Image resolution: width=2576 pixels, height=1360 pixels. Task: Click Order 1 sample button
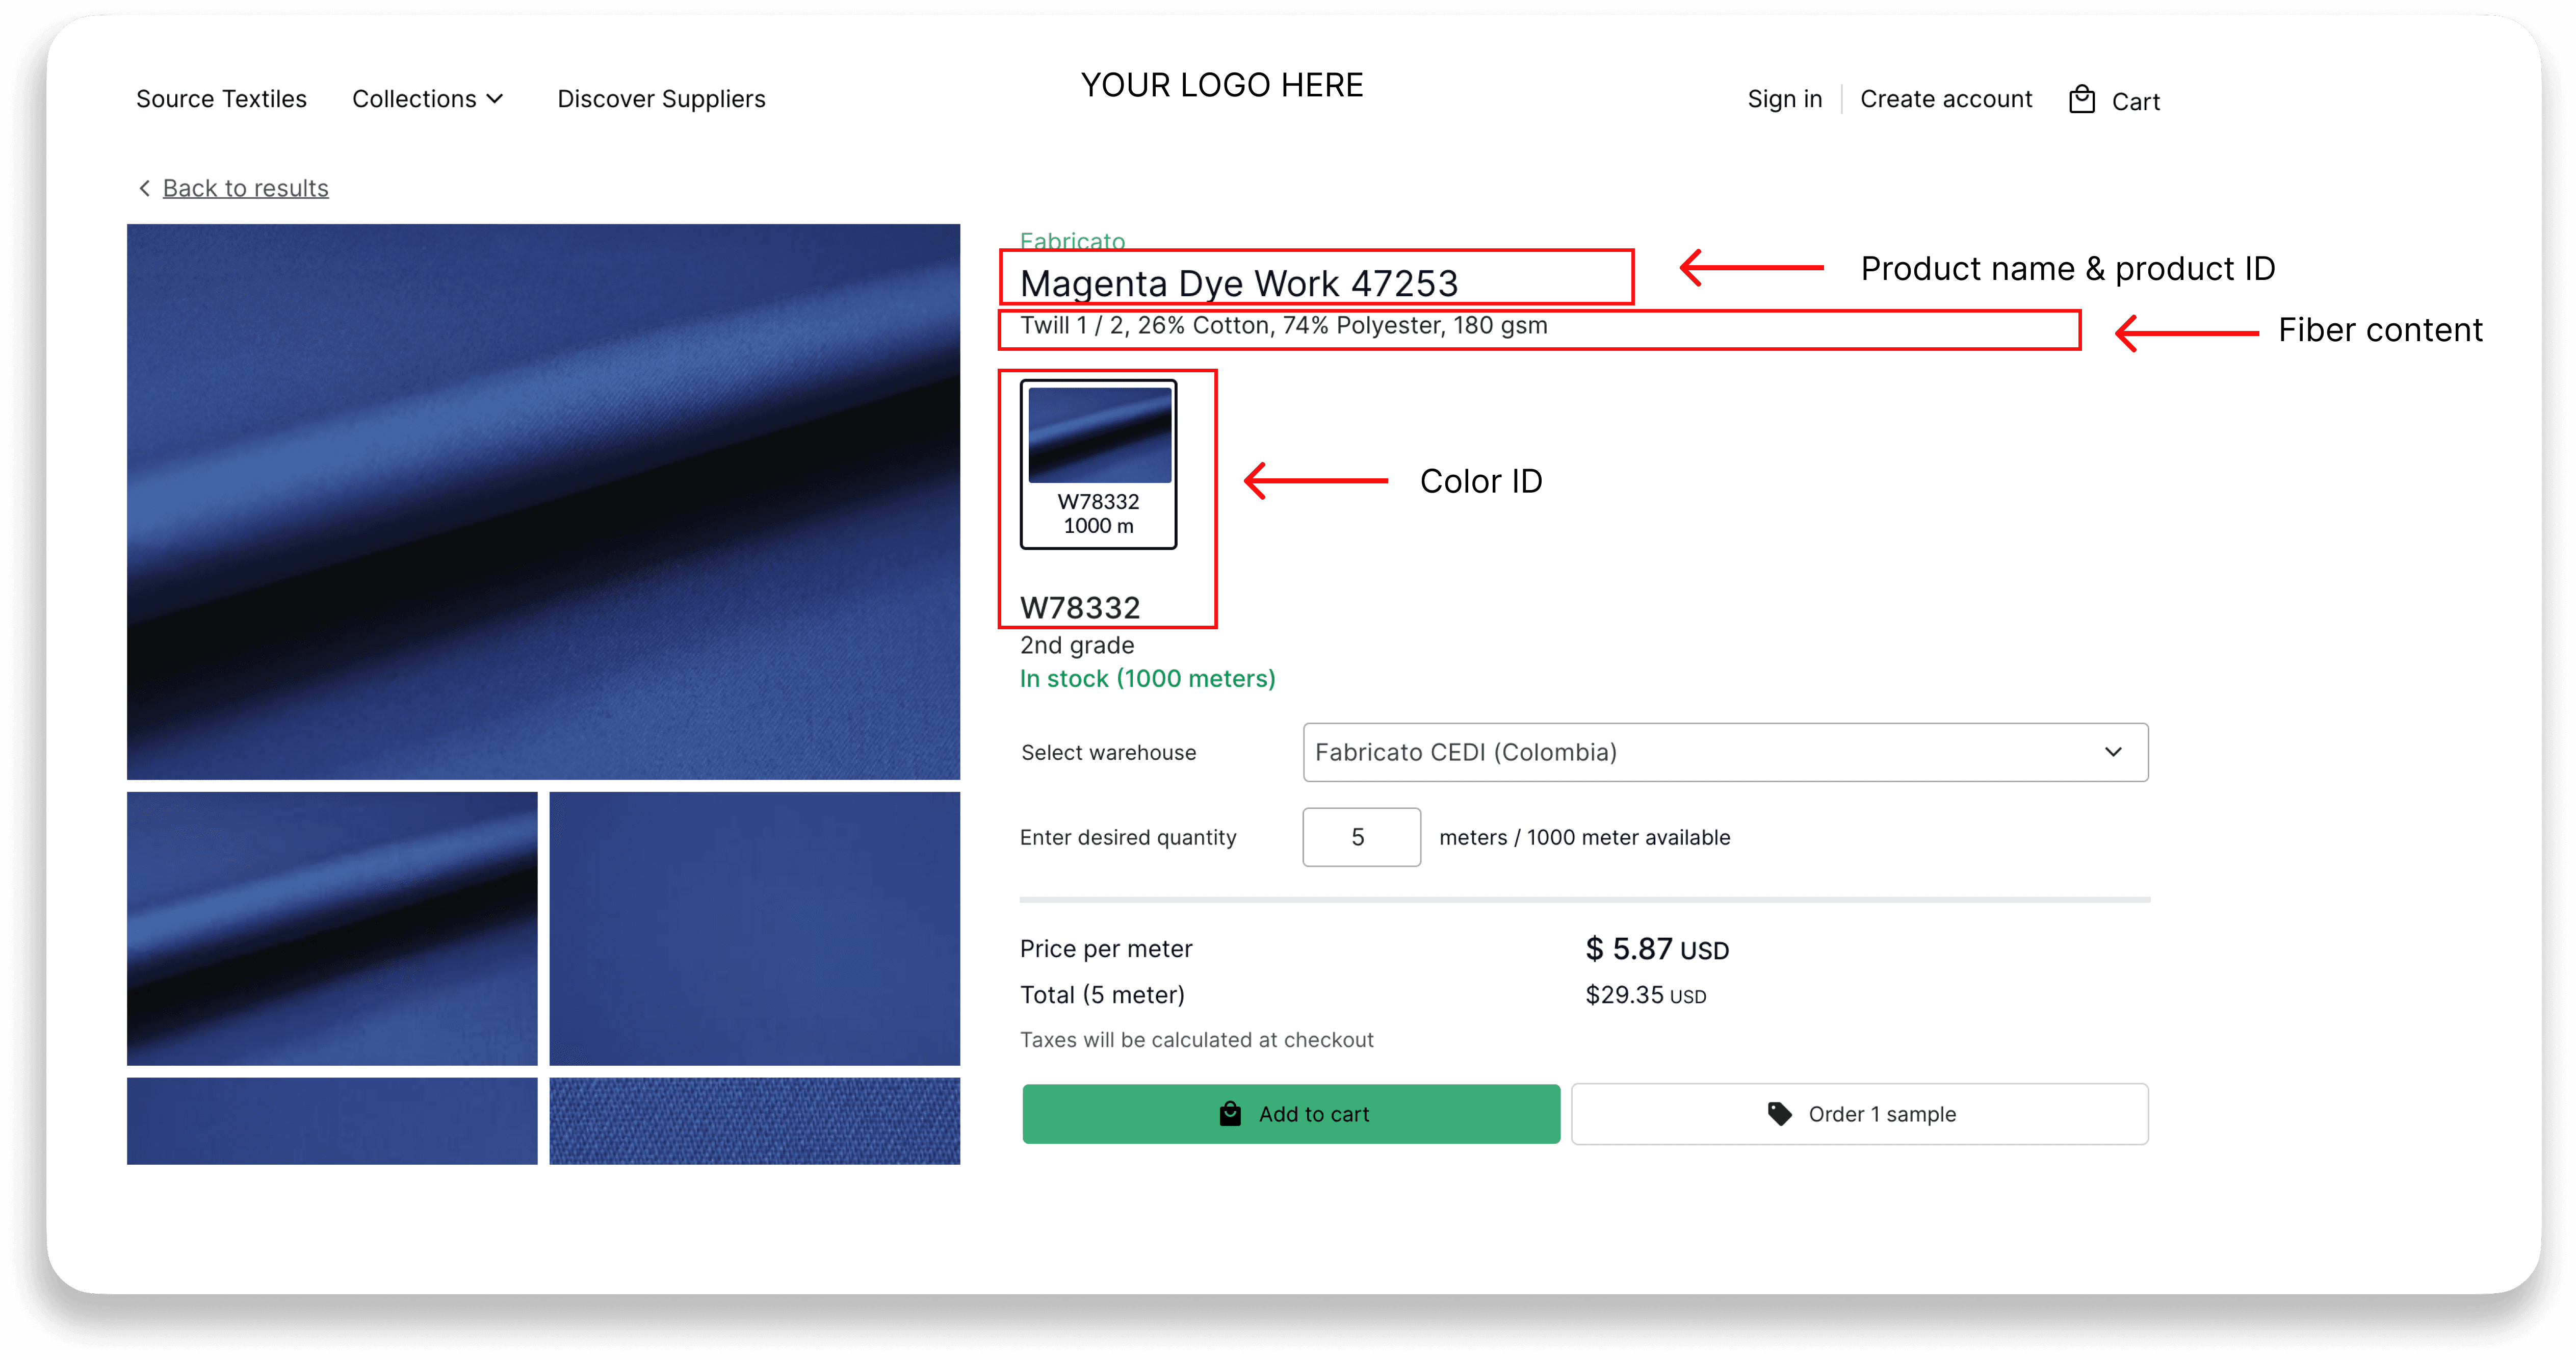[x=1859, y=1113]
